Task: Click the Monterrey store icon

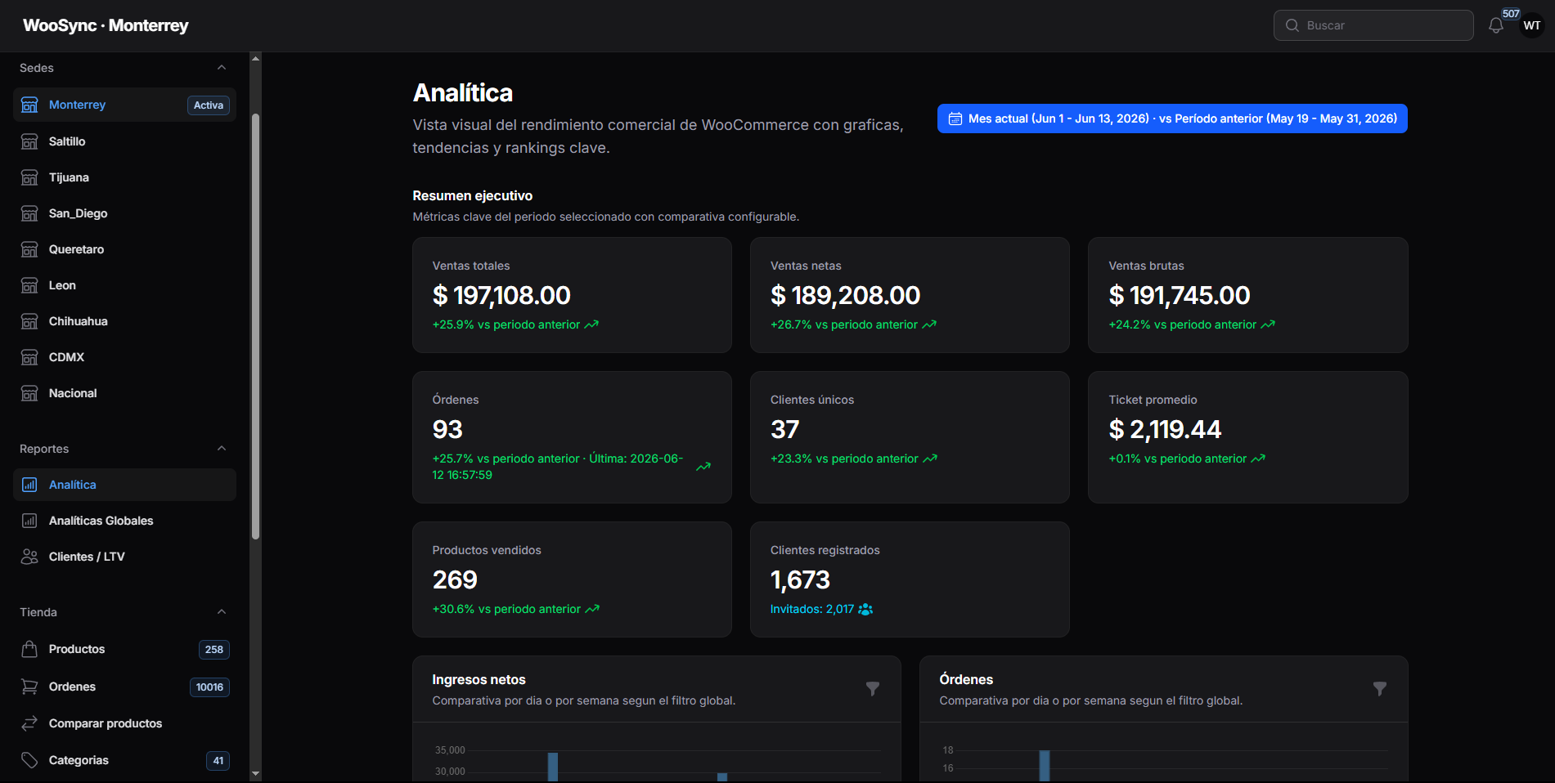Action: point(29,105)
